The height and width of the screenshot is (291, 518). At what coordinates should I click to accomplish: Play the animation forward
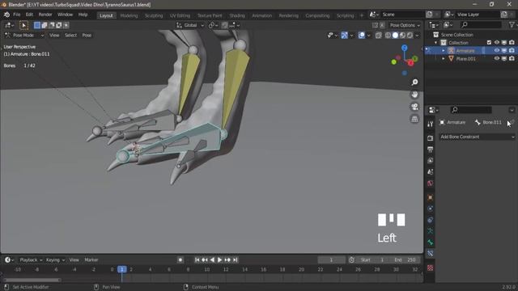[x=219, y=260]
